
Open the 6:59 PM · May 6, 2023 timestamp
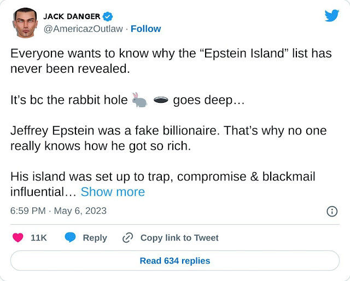click(x=59, y=210)
